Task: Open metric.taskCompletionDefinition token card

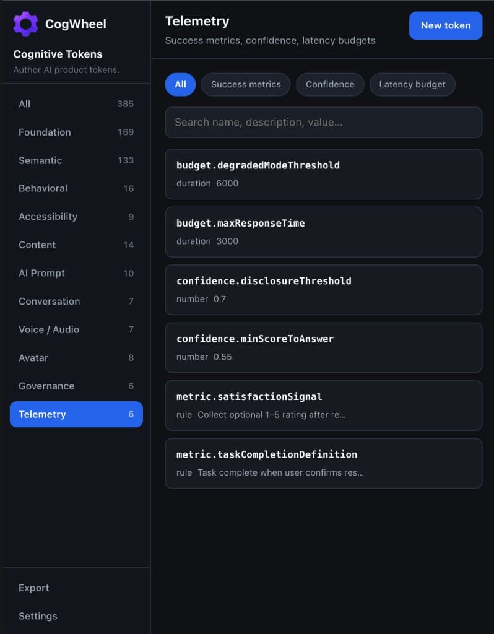Action: pos(323,463)
